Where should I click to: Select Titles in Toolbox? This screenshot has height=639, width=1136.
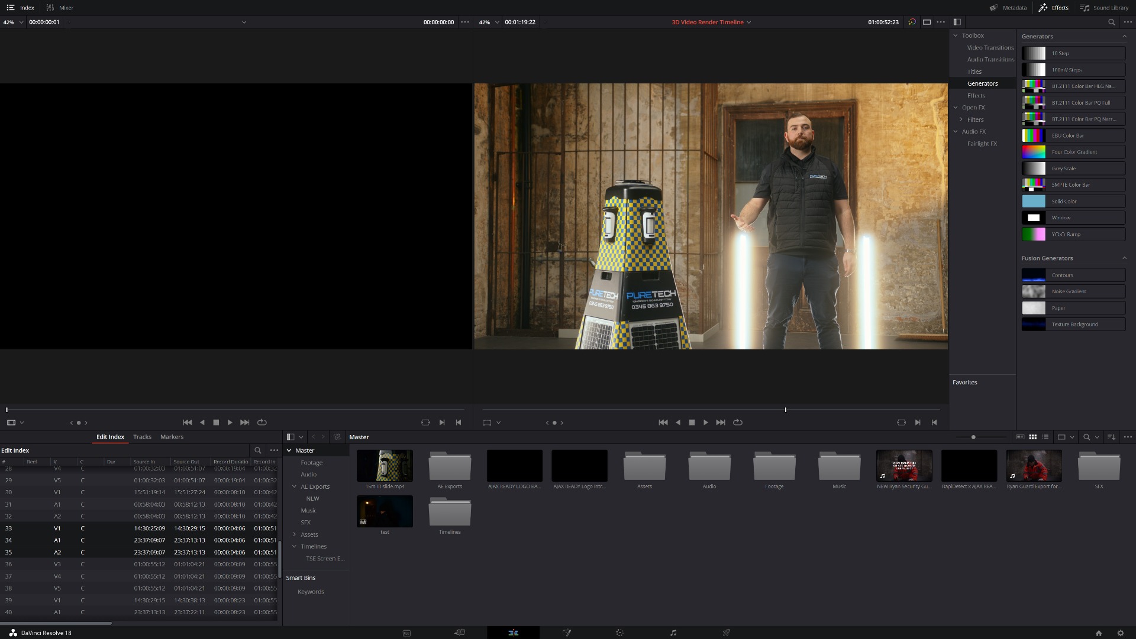[x=974, y=72]
